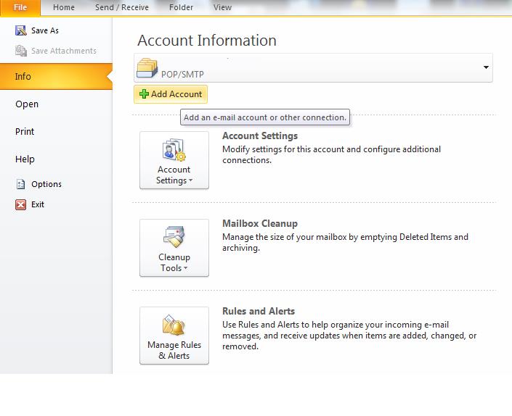512x416 pixels.
Task: Click the Account Settings section heading
Action: [260, 136]
